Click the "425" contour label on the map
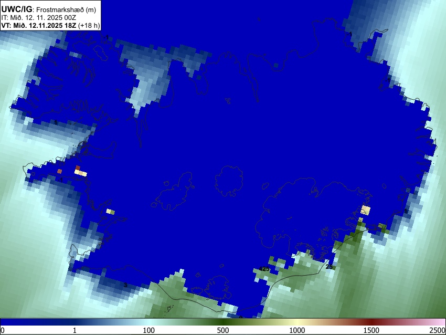Viewport: 446px width, 335px height. [x=264, y=269]
